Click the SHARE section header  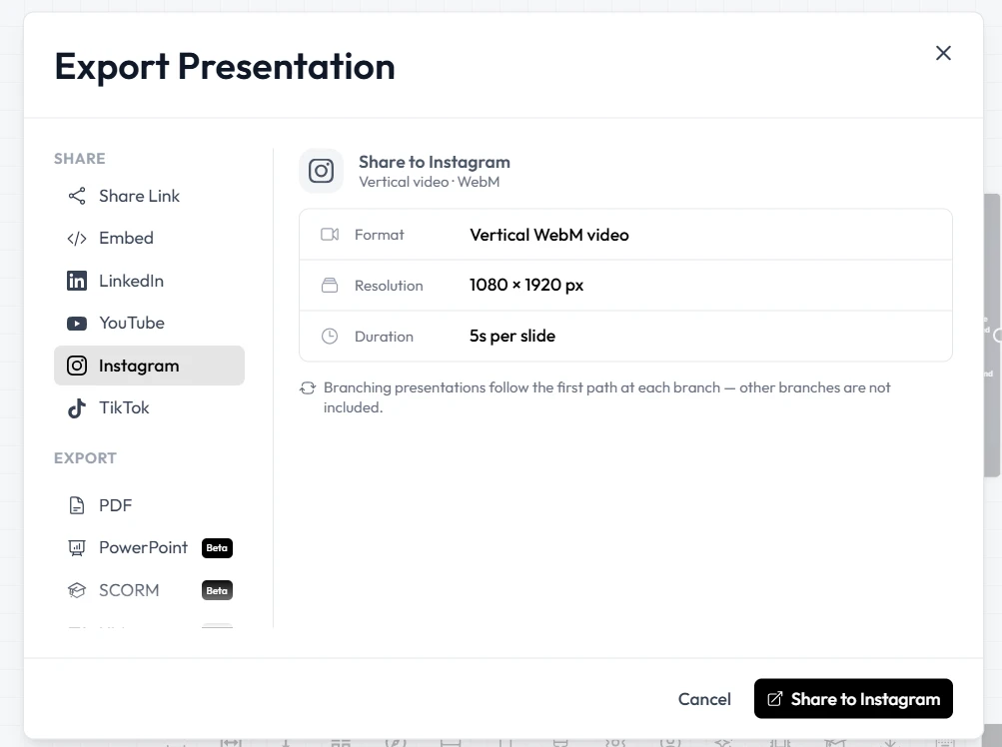(80, 159)
